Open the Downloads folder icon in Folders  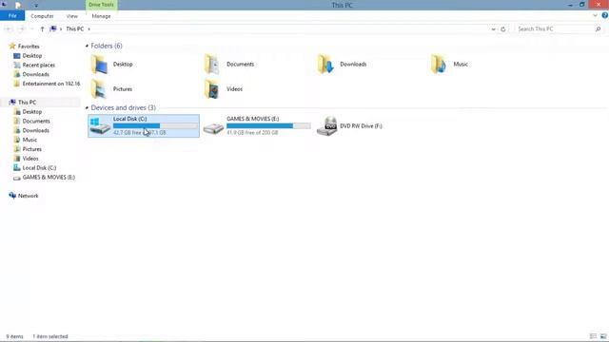point(325,65)
